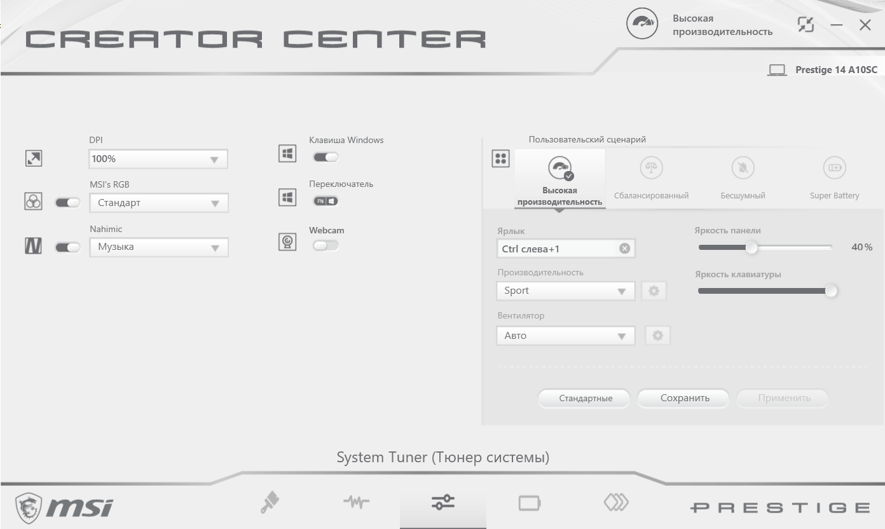The image size is (885, 529).
Task: Open the Производительность Sport dropdown
Action: click(x=565, y=291)
